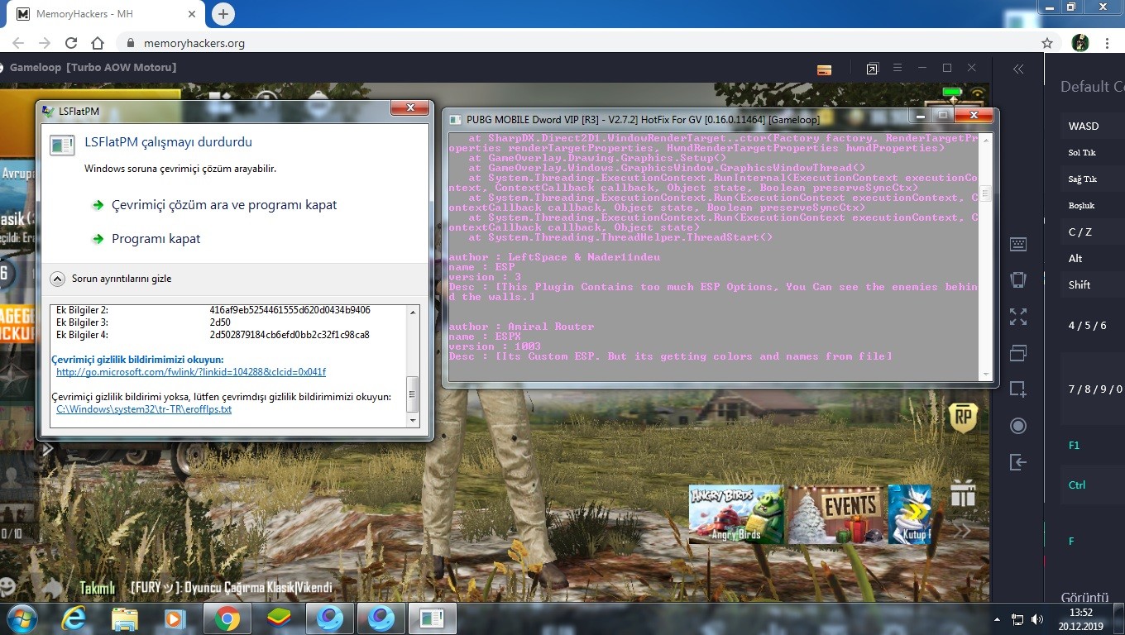Click the Gameloop screenshot capture icon
This screenshot has height=635, width=1125.
(1018, 389)
